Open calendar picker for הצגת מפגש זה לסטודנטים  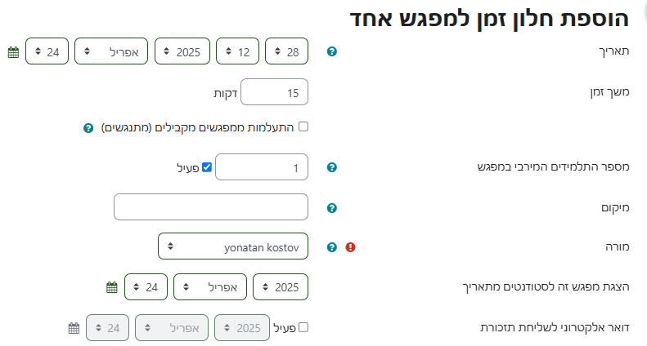[112, 287]
